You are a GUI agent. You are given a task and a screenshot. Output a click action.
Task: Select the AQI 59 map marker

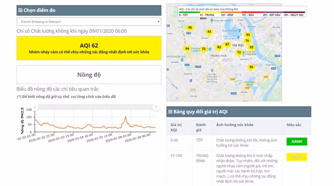click(251, 67)
